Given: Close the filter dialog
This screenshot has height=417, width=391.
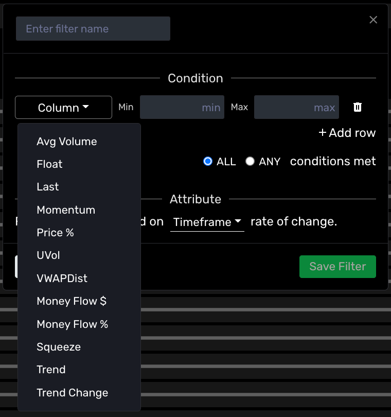Looking at the screenshot, I should click(x=374, y=20).
